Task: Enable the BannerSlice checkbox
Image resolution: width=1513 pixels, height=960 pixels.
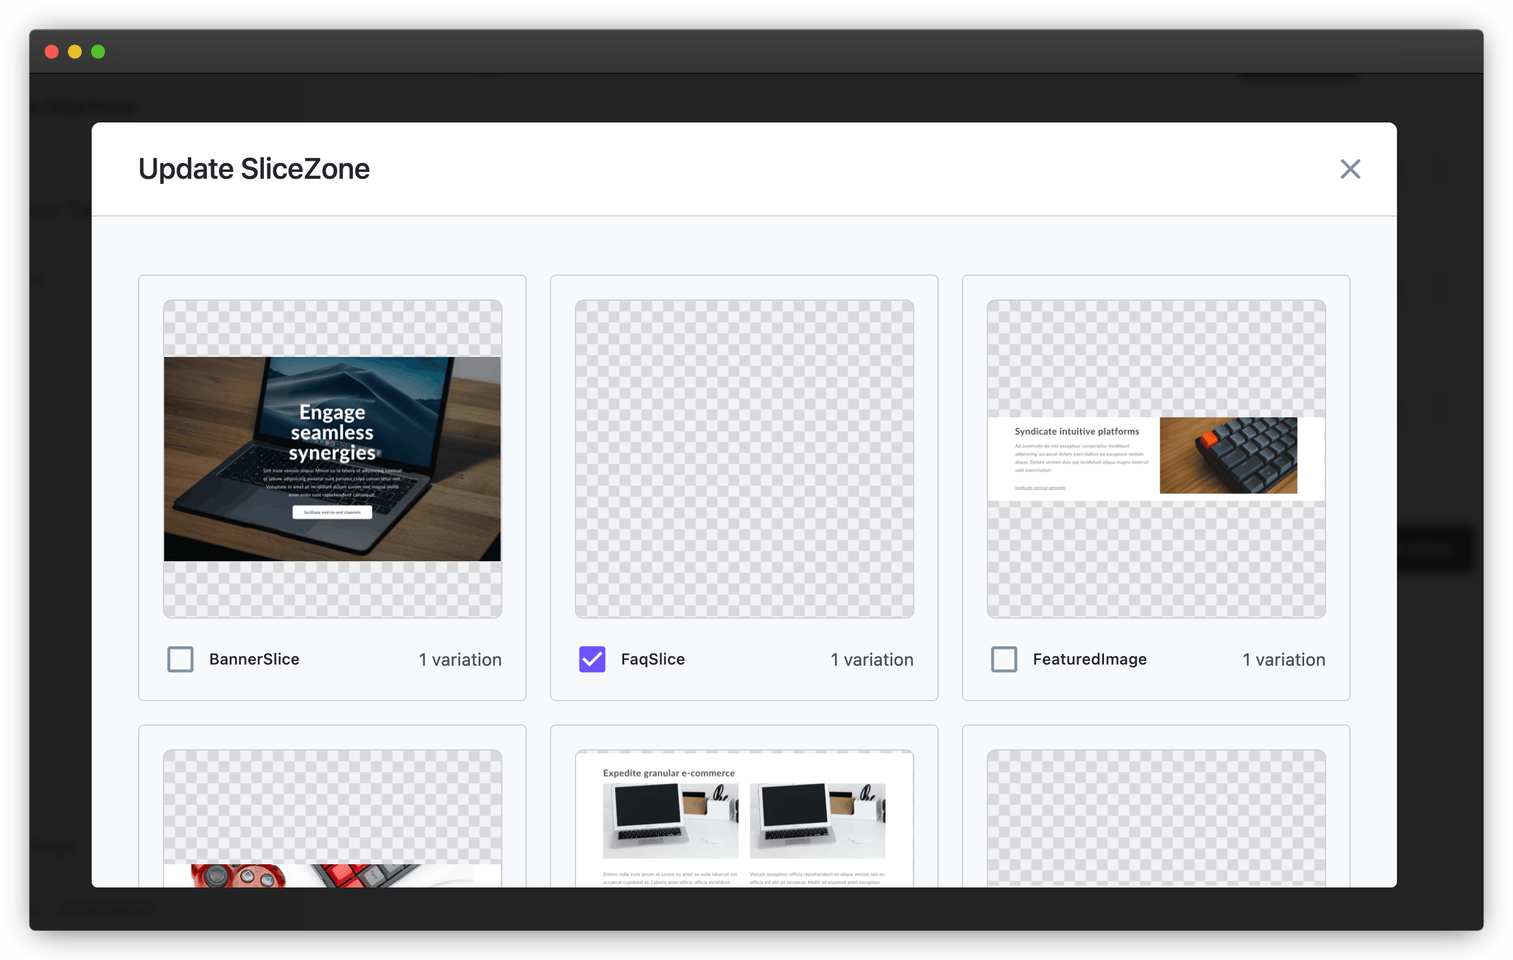Action: 180,659
